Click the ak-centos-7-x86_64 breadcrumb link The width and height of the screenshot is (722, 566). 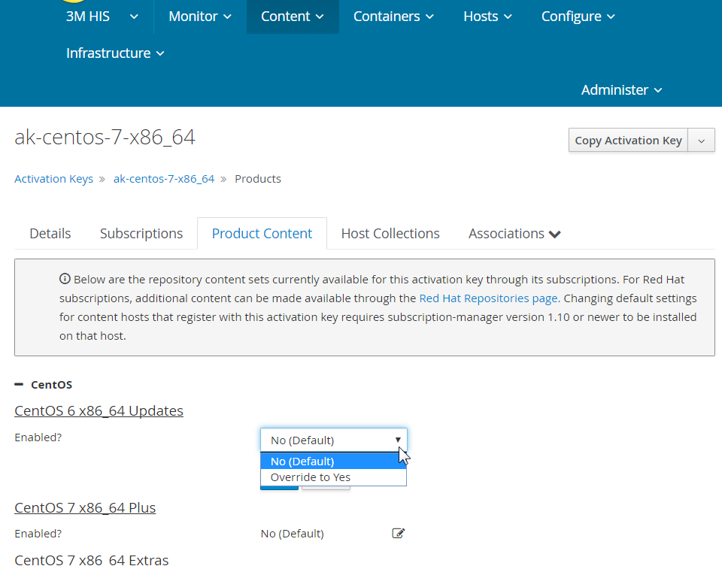pyautogui.click(x=164, y=179)
